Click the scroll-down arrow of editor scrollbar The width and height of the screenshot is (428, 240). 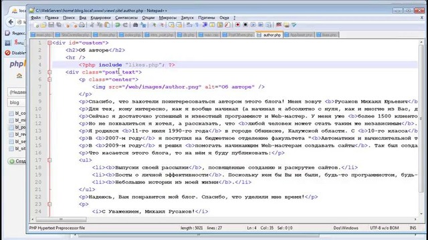click(421, 214)
